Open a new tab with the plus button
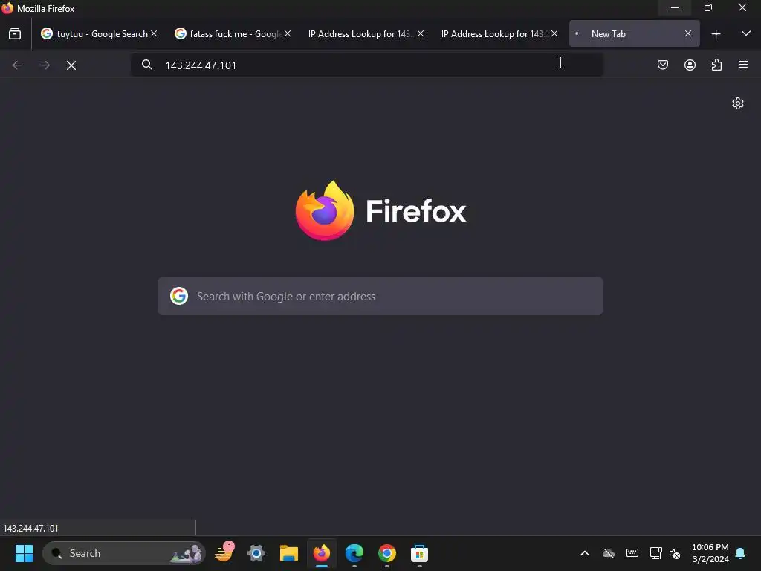 tap(716, 34)
